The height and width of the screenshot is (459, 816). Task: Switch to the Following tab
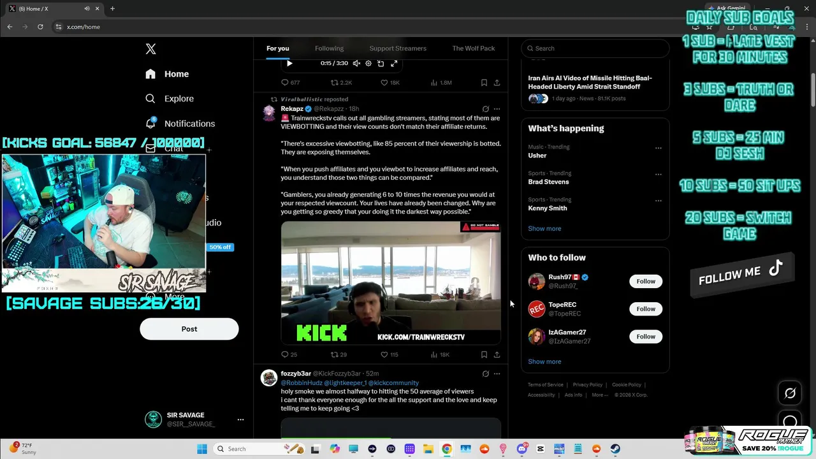point(329,48)
